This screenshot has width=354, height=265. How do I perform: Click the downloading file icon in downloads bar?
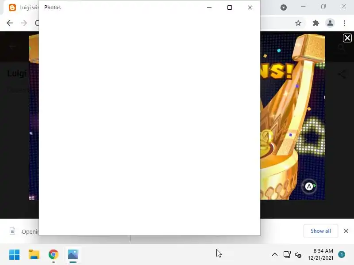[12, 231]
